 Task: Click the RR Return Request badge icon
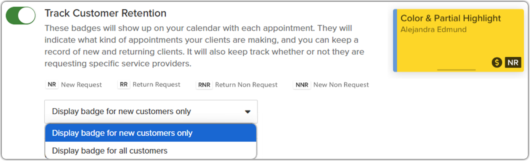pos(123,84)
